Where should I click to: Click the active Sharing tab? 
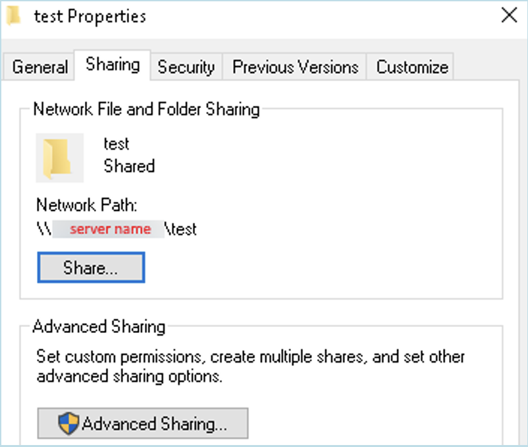coord(112,65)
